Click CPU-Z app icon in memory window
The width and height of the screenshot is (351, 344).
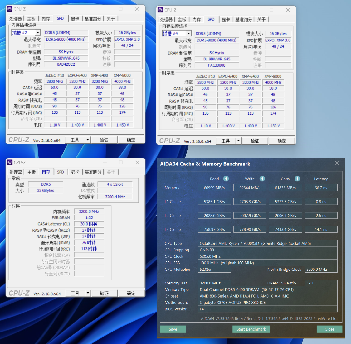[10, 162]
